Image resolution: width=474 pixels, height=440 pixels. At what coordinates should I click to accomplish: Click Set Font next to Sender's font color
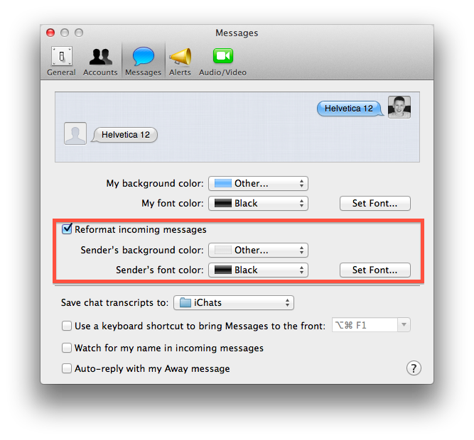375,270
